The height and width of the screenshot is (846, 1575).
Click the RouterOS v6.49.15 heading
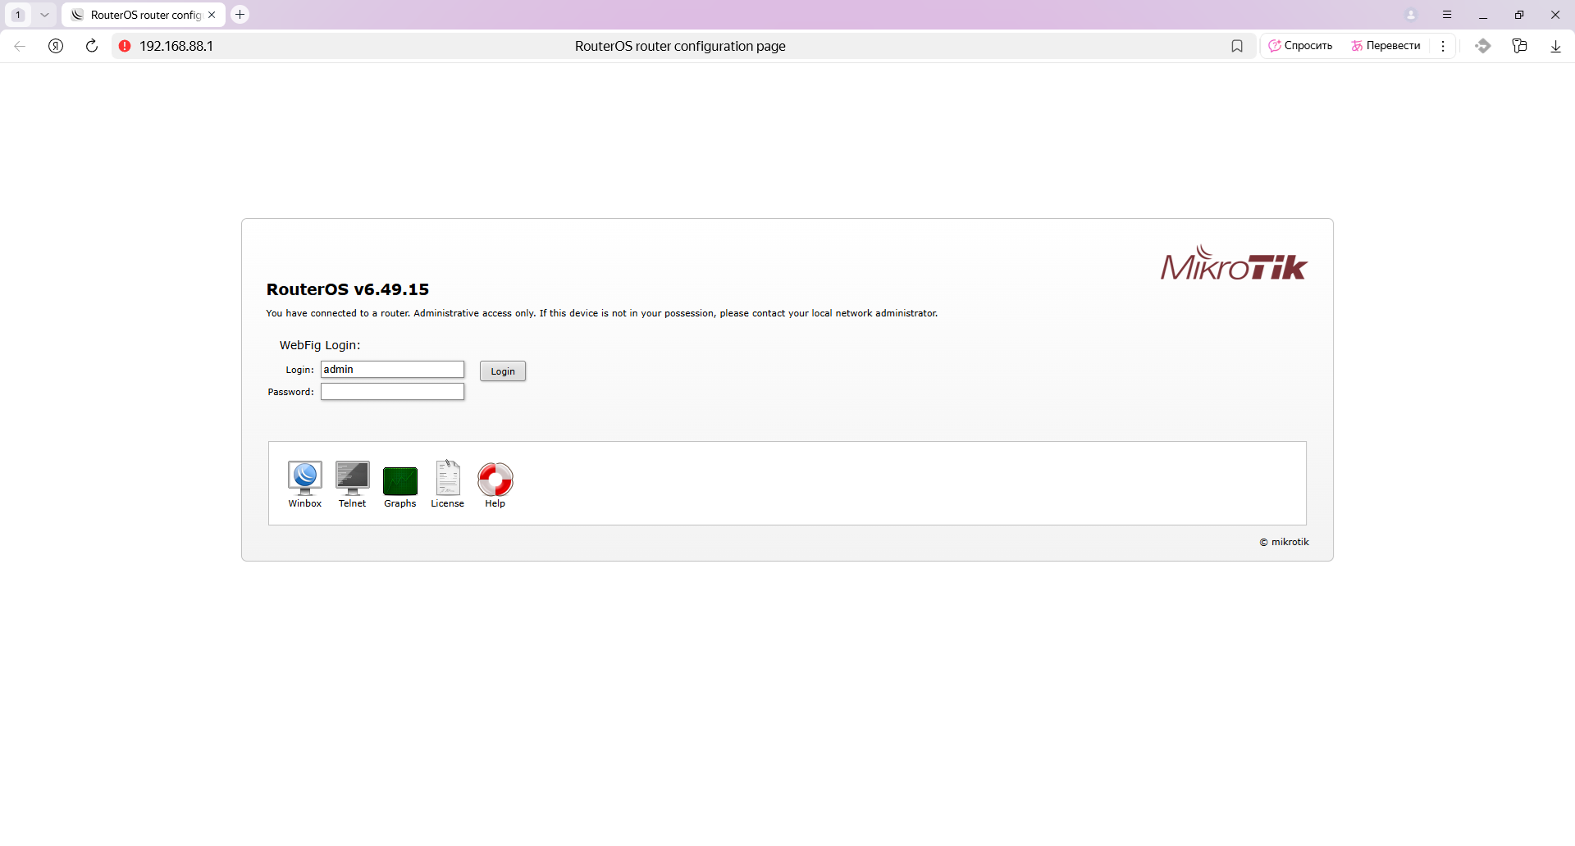[x=348, y=289]
